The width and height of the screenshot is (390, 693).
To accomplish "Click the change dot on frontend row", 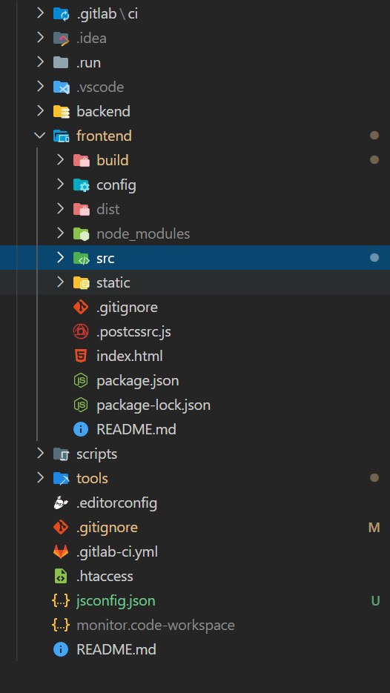I will (x=374, y=135).
